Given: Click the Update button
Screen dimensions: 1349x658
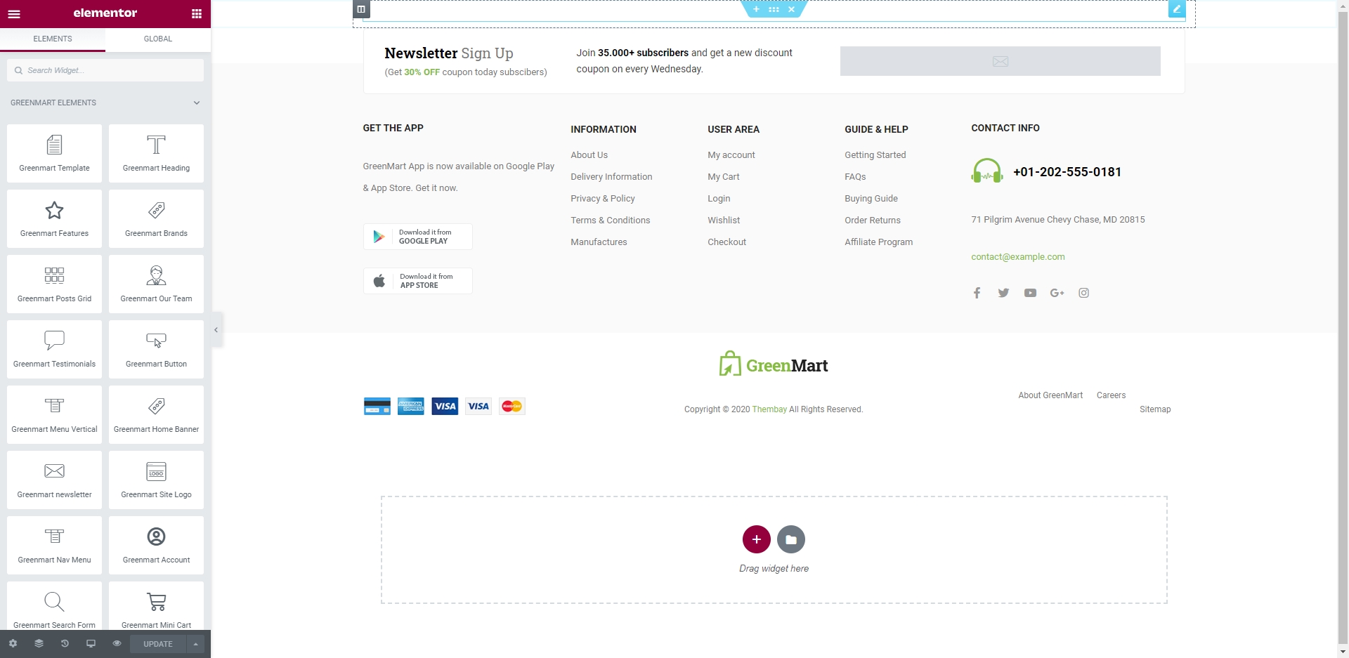Looking at the screenshot, I should click(158, 644).
